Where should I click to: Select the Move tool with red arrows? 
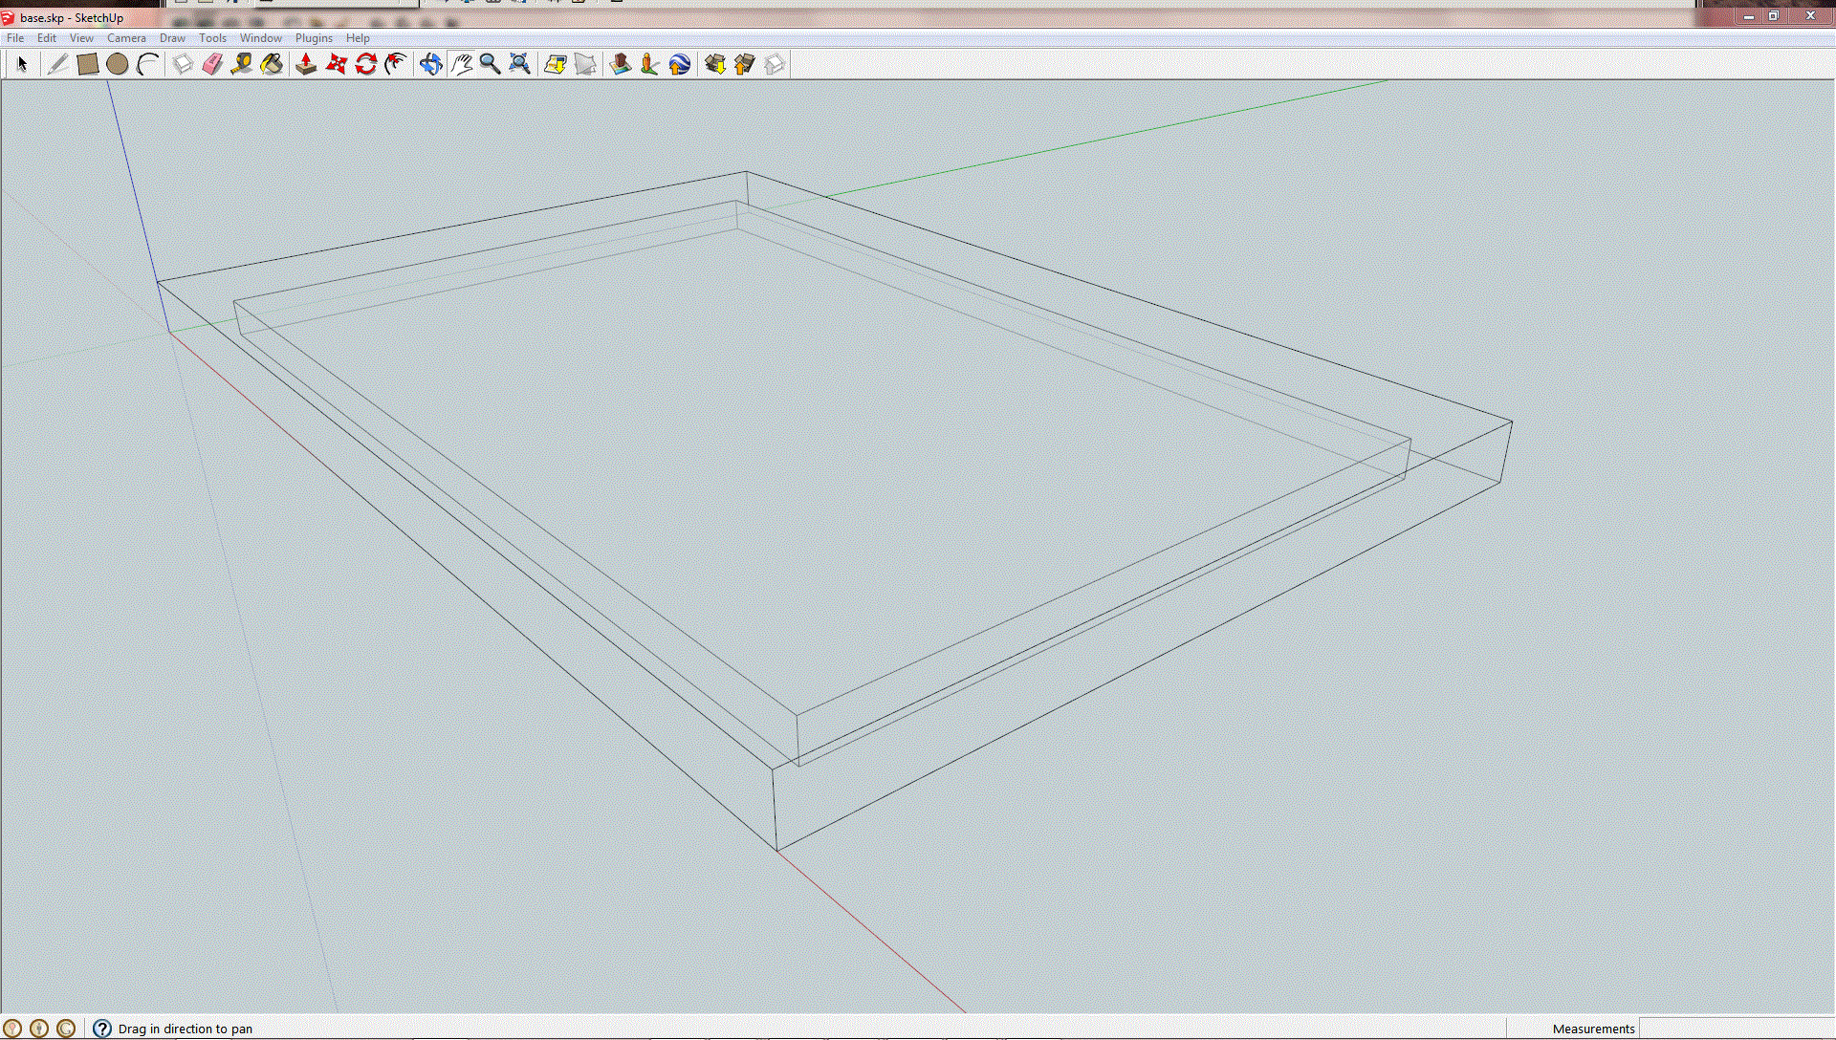point(337,64)
